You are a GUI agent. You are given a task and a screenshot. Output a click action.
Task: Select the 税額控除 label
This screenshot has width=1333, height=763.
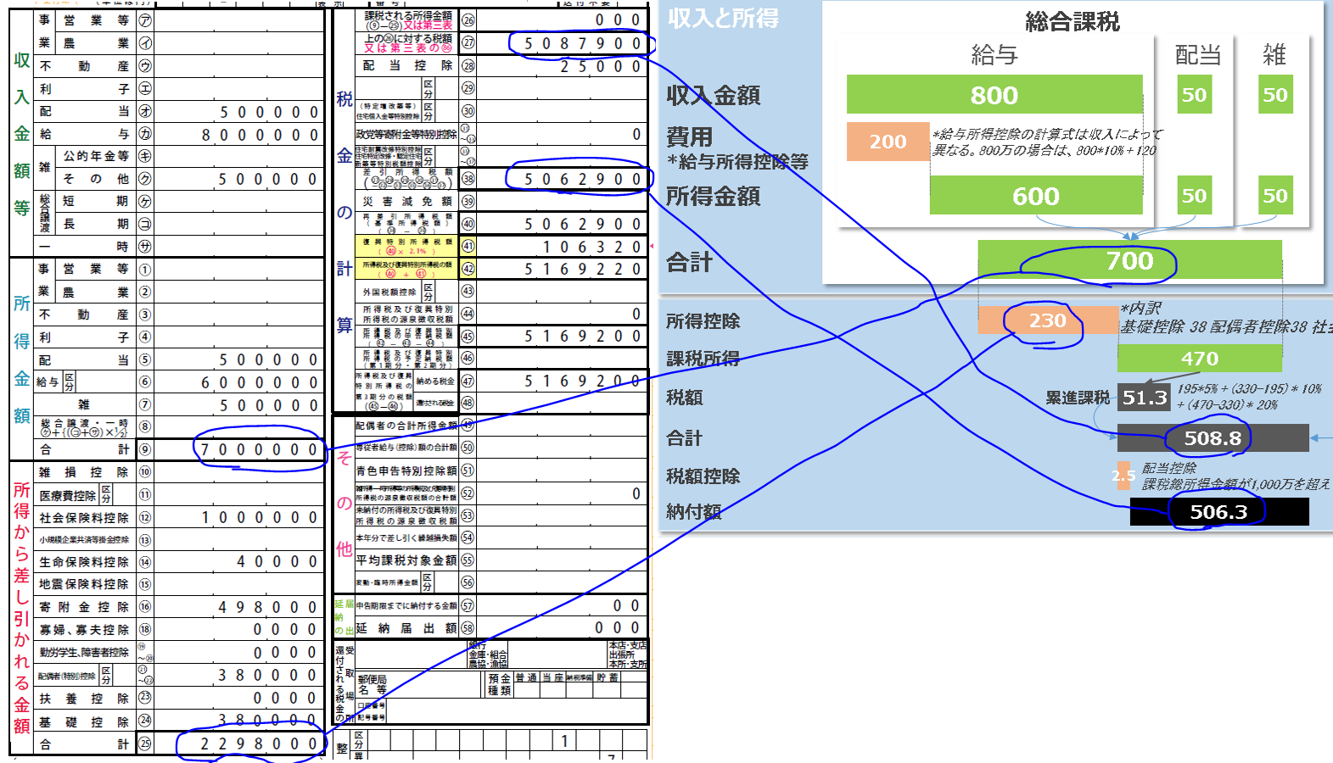tap(703, 476)
